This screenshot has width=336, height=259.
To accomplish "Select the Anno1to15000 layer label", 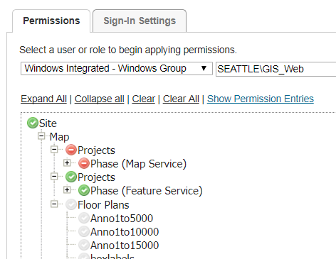I will click(125, 246).
